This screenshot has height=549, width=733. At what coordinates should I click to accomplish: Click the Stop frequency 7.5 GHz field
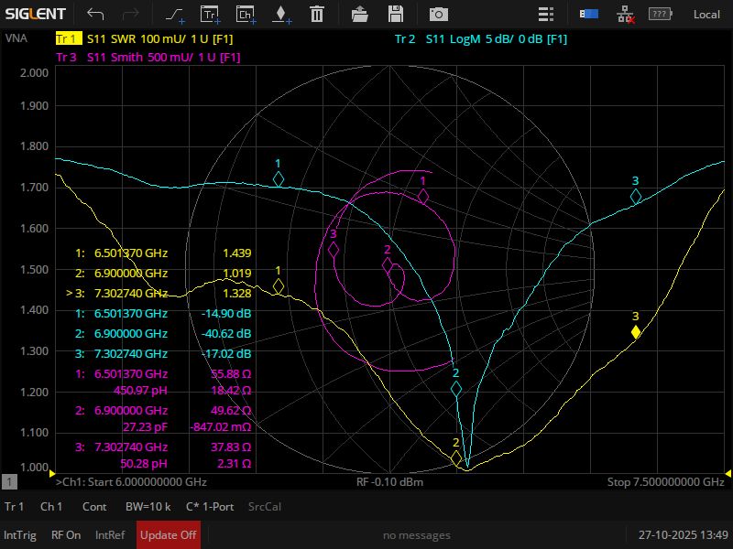pos(665,482)
